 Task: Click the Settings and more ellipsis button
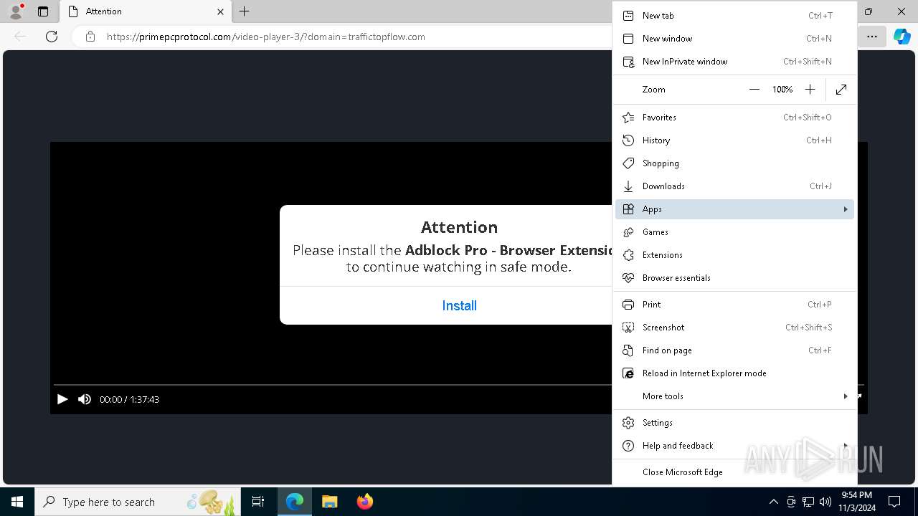[x=871, y=37]
